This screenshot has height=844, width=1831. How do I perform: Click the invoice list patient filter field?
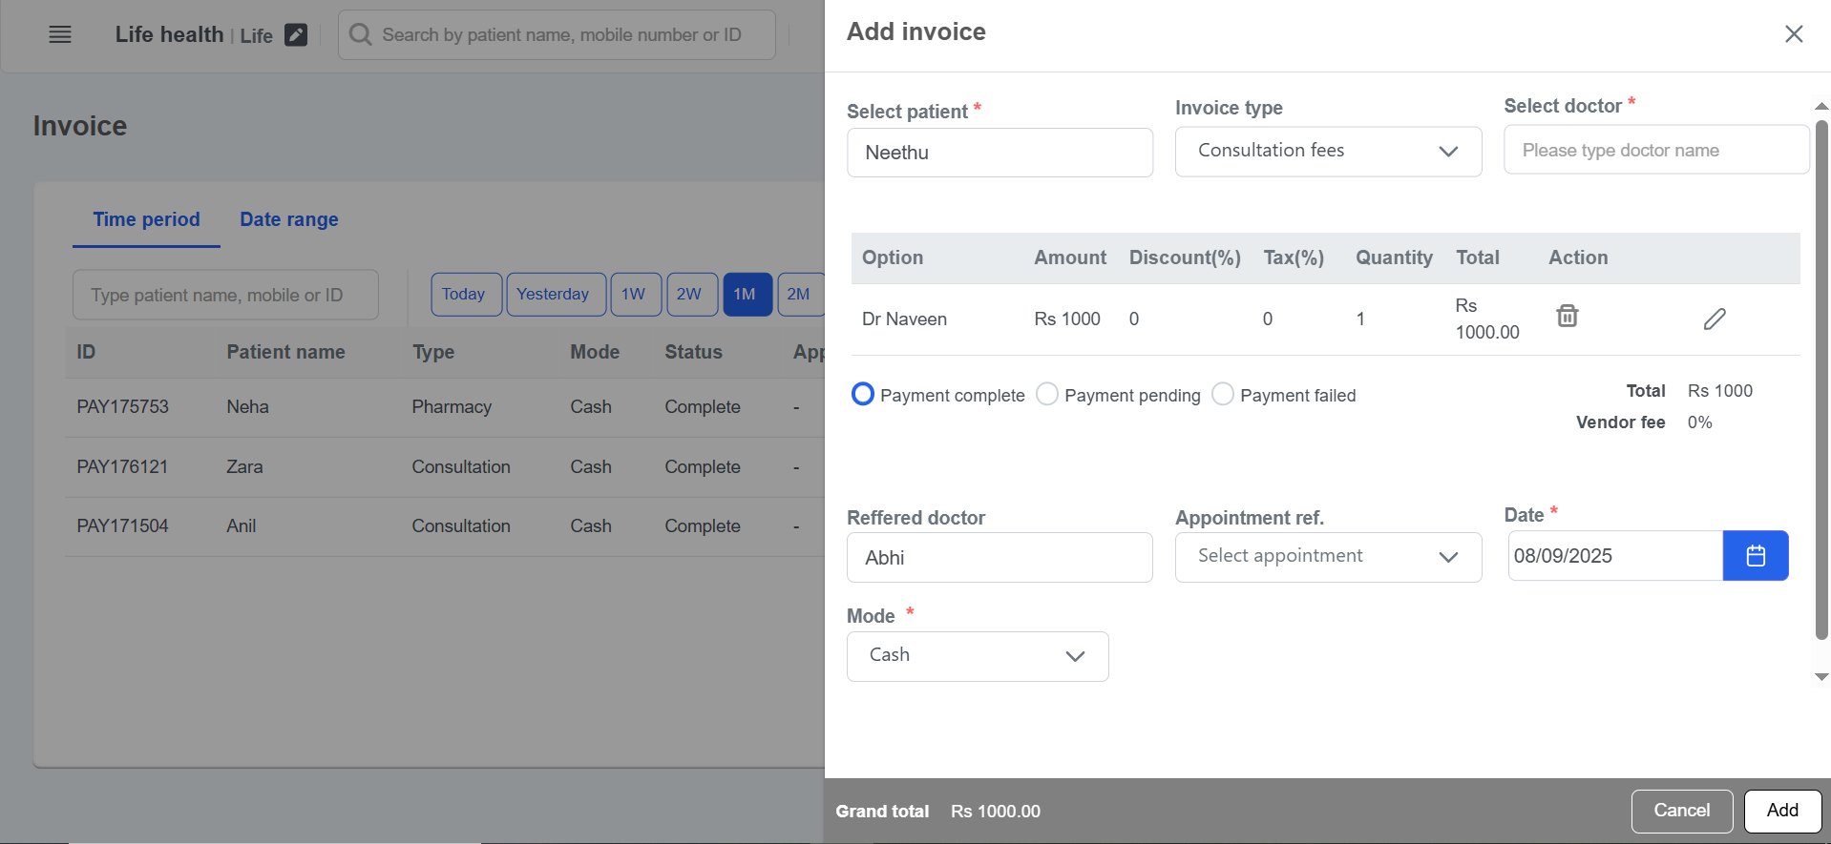click(225, 295)
